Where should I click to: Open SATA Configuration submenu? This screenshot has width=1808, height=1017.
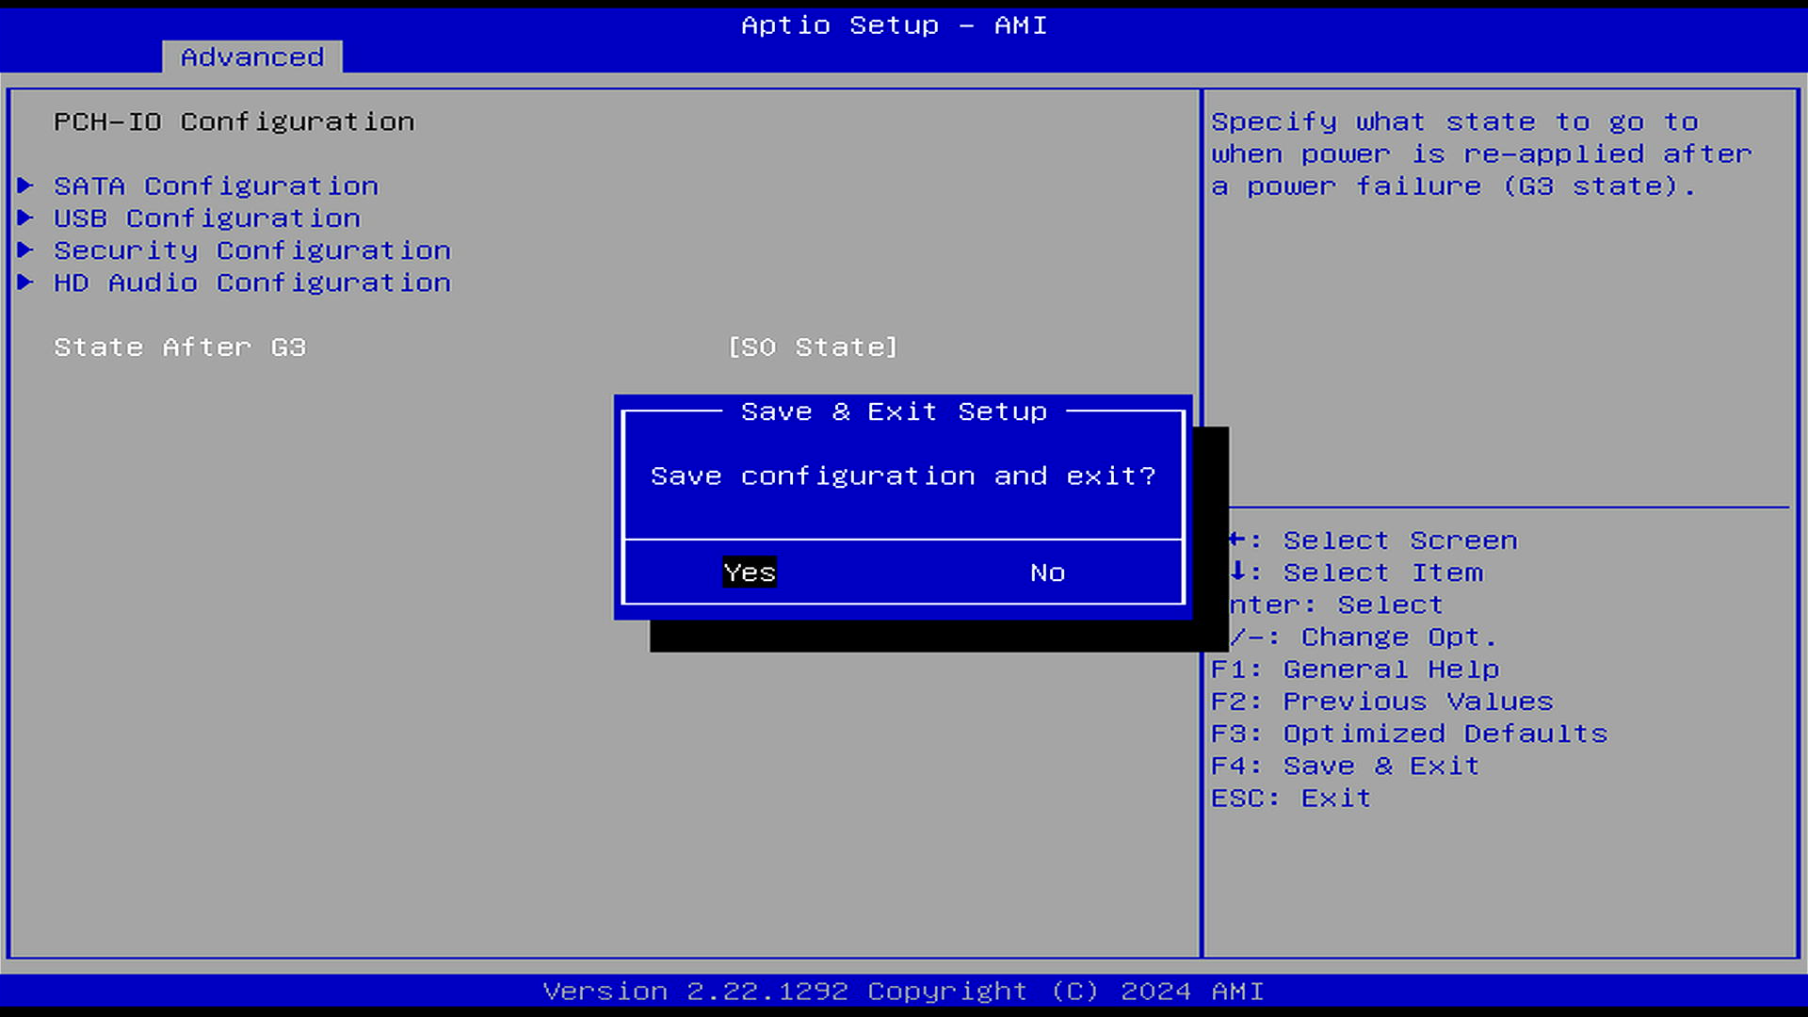tap(216, 186)
